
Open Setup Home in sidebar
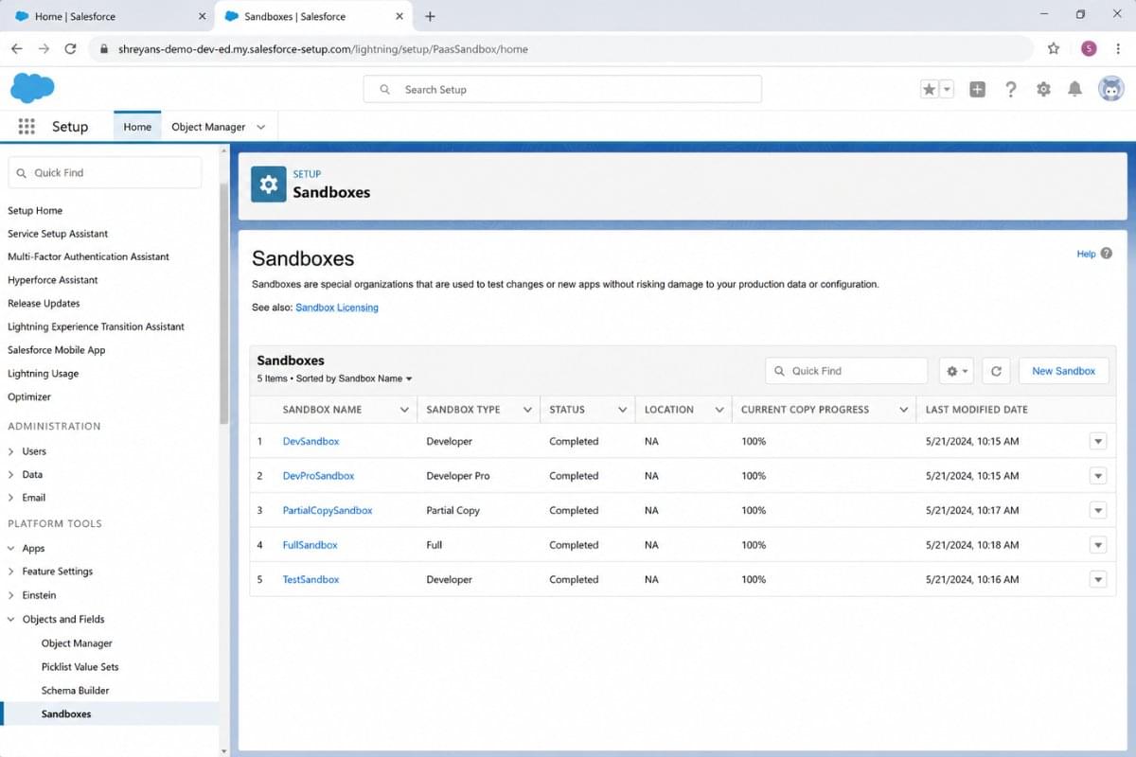pos(35,210)
